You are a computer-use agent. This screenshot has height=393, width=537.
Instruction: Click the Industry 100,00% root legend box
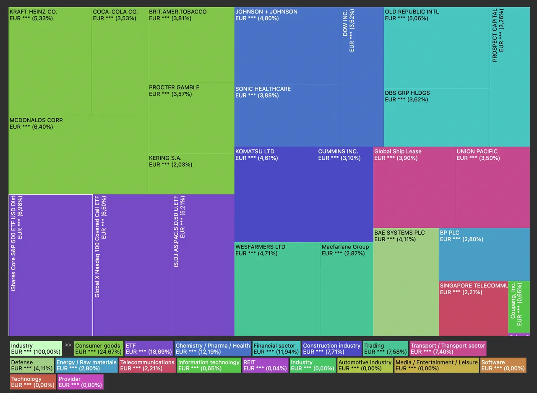(x=36, y=349)
